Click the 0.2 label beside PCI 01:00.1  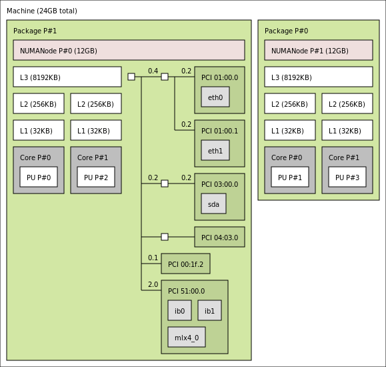pyautogui.click(x=187, y=124)
